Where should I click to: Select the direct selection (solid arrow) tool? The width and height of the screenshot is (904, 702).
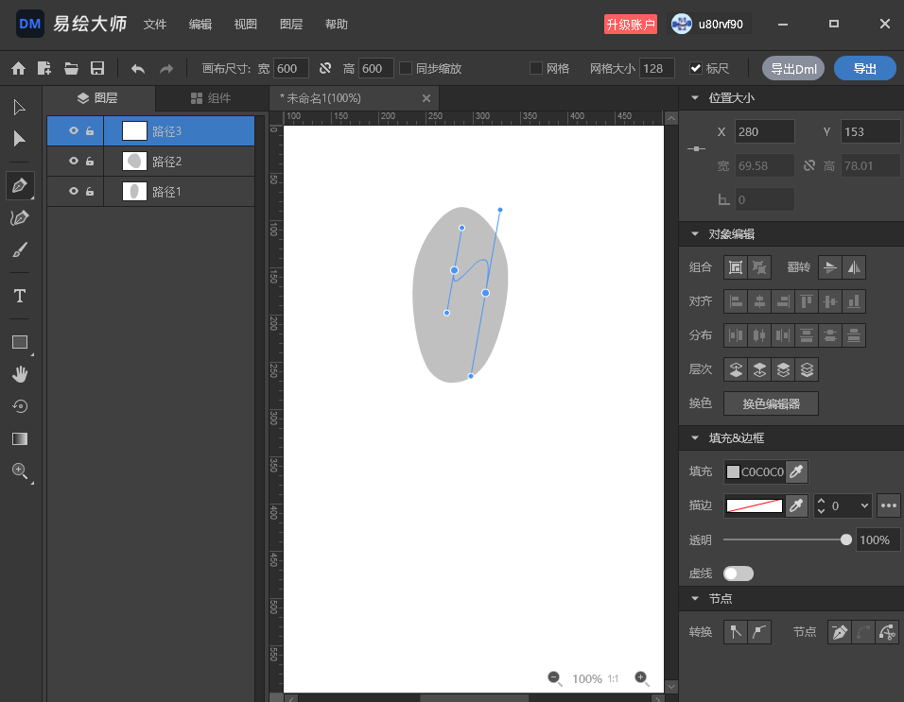click(19, 139)
